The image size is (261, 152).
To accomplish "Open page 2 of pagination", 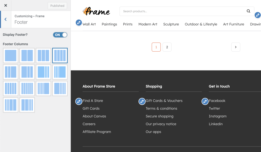I will [167, 47].
